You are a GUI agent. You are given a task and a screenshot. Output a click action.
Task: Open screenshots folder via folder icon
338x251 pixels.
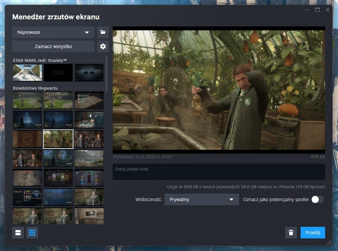click(103, 32)
